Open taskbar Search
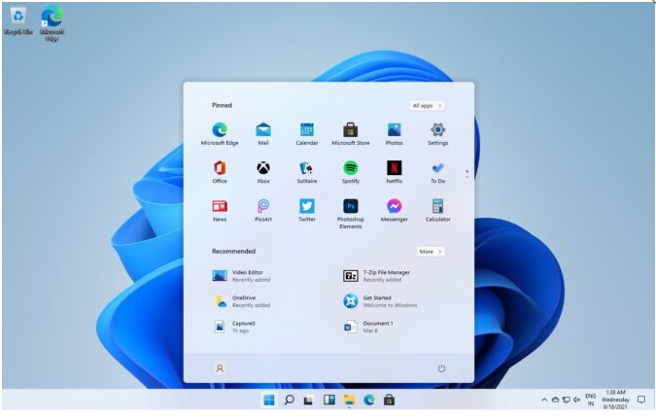Viewport: 656px width, 417px height. [289, 400]
